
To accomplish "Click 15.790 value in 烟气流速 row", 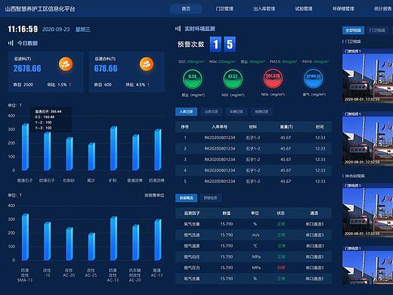I will coord(227,235).
